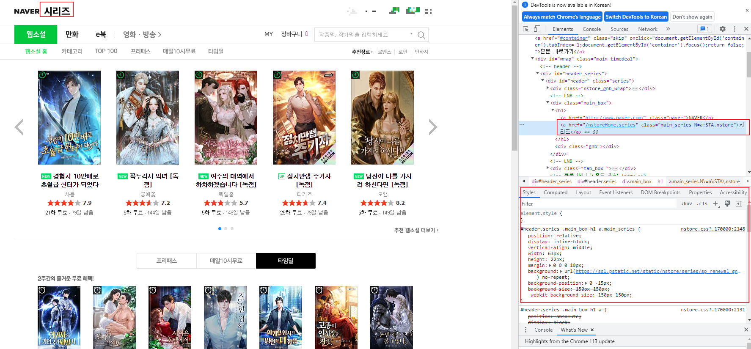Select the 매일10시무료 section tab button
The width and height of the screenshot is (751, 349).
[226, 261]
